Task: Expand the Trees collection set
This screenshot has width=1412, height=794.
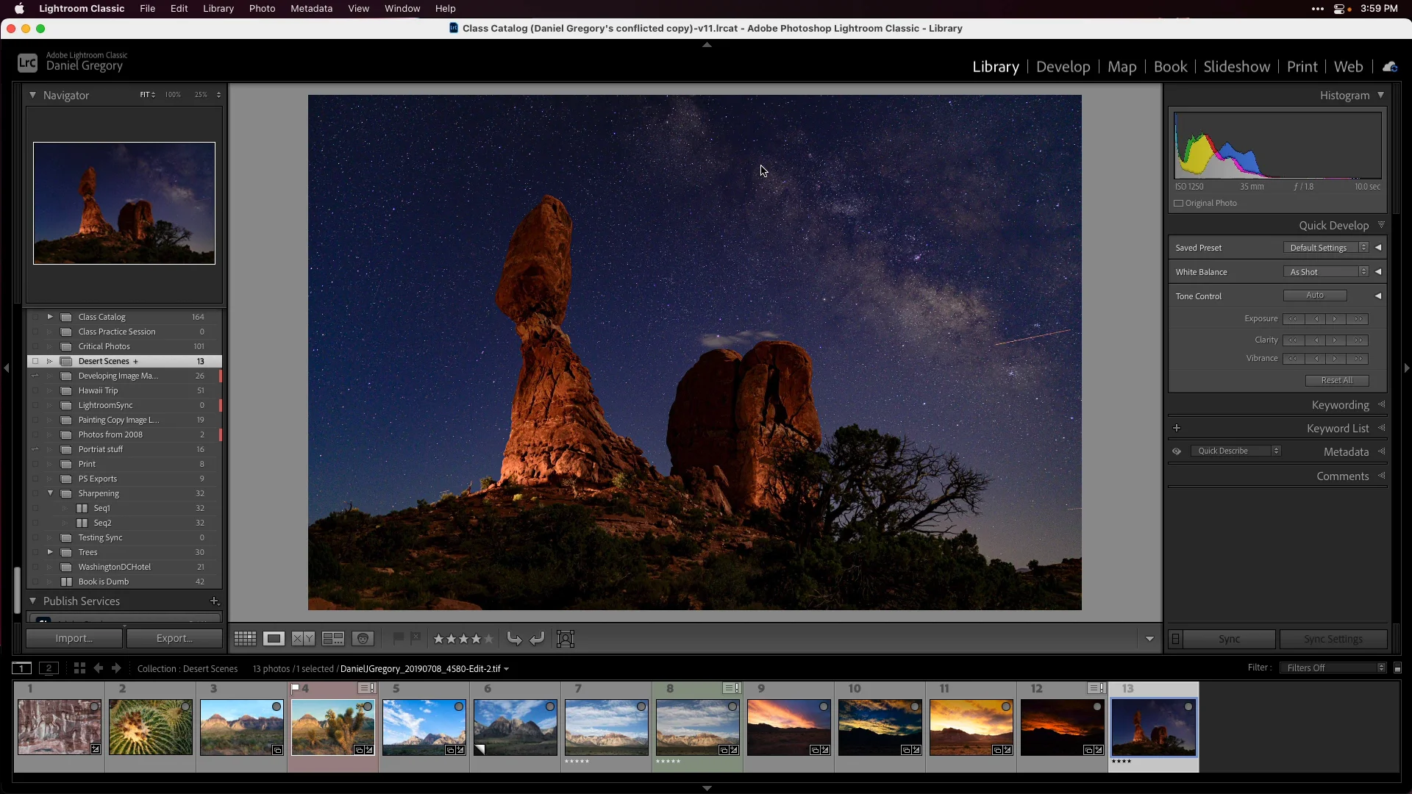Action: 50,552
